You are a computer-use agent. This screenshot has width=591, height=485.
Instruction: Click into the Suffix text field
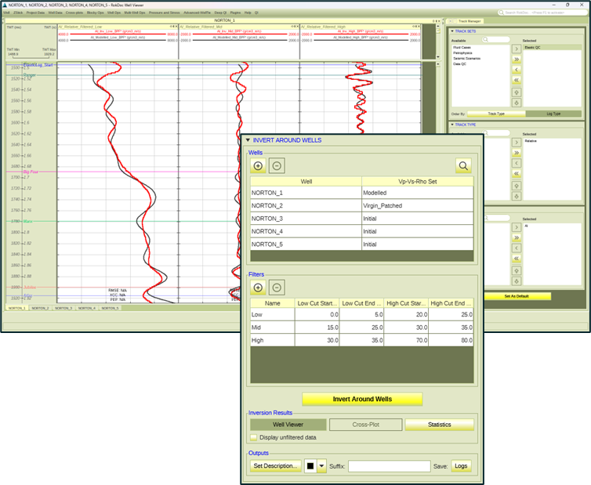click(389, 466)
